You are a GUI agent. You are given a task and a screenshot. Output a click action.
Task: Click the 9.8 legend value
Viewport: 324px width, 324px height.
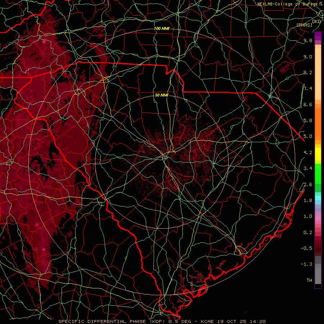[308, 40]
